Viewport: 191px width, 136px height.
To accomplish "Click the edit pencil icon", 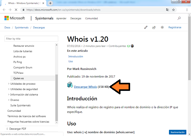I will [x=146, y=27].
